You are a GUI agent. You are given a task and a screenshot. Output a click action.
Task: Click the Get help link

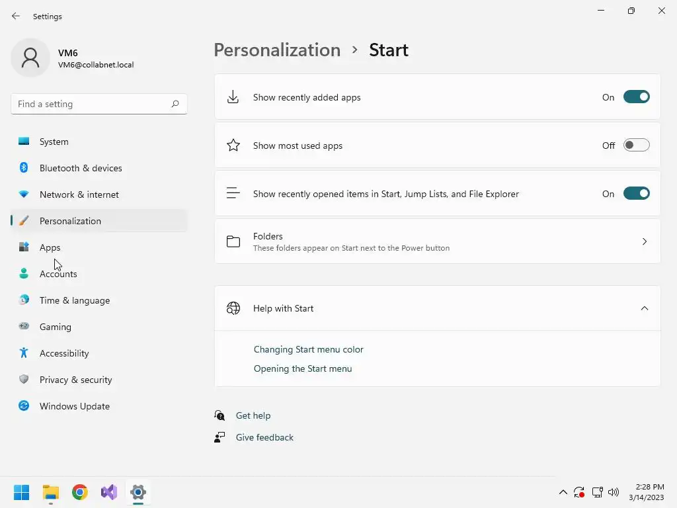coord(253,415)
